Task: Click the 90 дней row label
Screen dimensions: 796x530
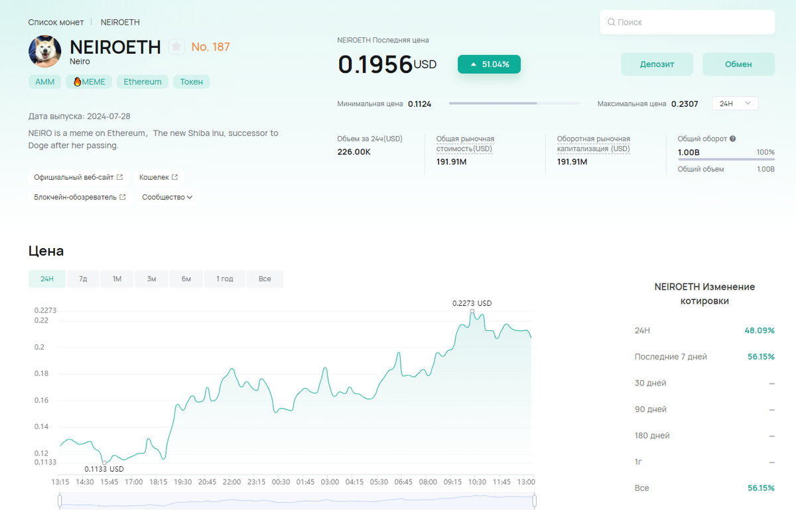Action: [650, 409]
